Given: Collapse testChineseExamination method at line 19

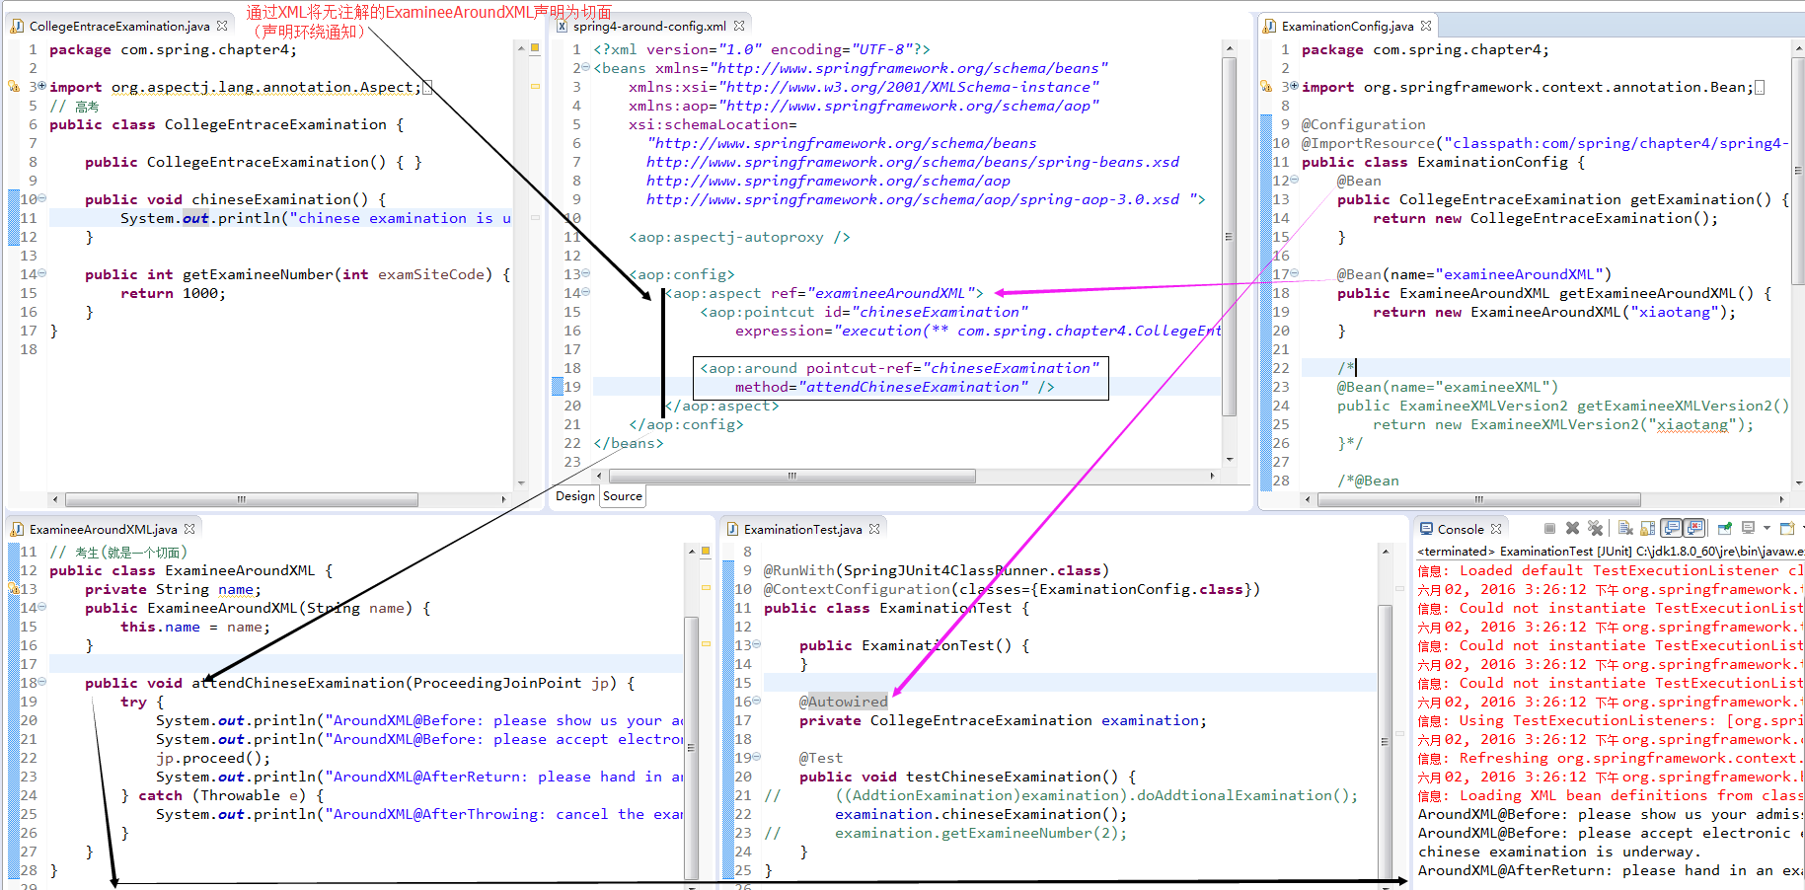Looking at the screenshot, I should [757, 758].
